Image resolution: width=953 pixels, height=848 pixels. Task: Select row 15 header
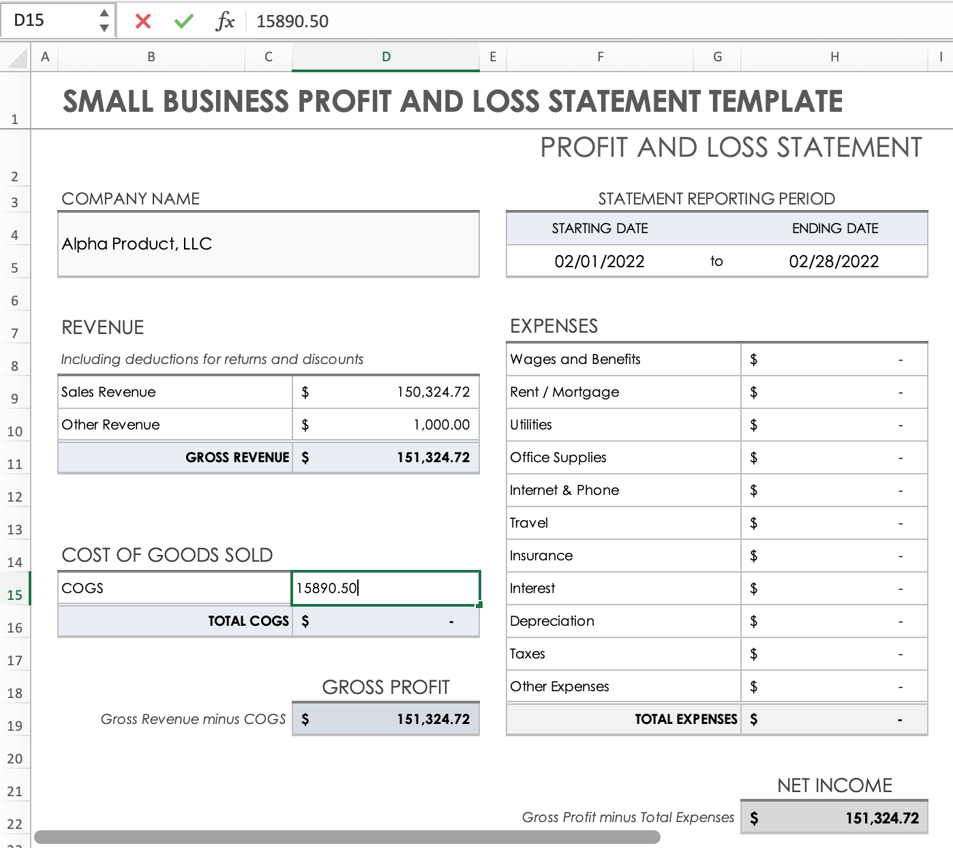pos(15,589)
